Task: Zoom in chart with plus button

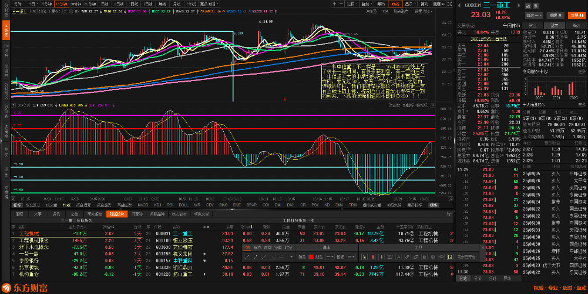Action: pos(334,4)
